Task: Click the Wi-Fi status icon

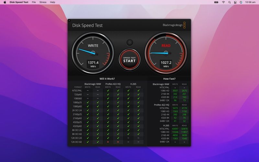Action: coord(223,2)
